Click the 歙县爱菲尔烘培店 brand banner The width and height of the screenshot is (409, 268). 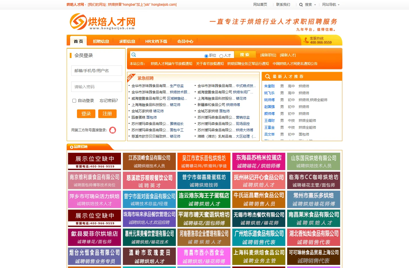pyautogui.click(x=94, y=237)
